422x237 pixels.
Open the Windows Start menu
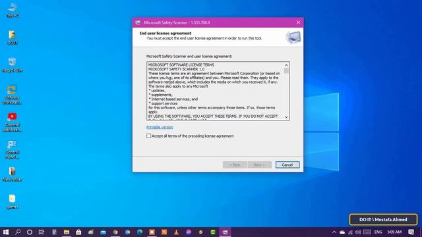(x=6, y=232)
